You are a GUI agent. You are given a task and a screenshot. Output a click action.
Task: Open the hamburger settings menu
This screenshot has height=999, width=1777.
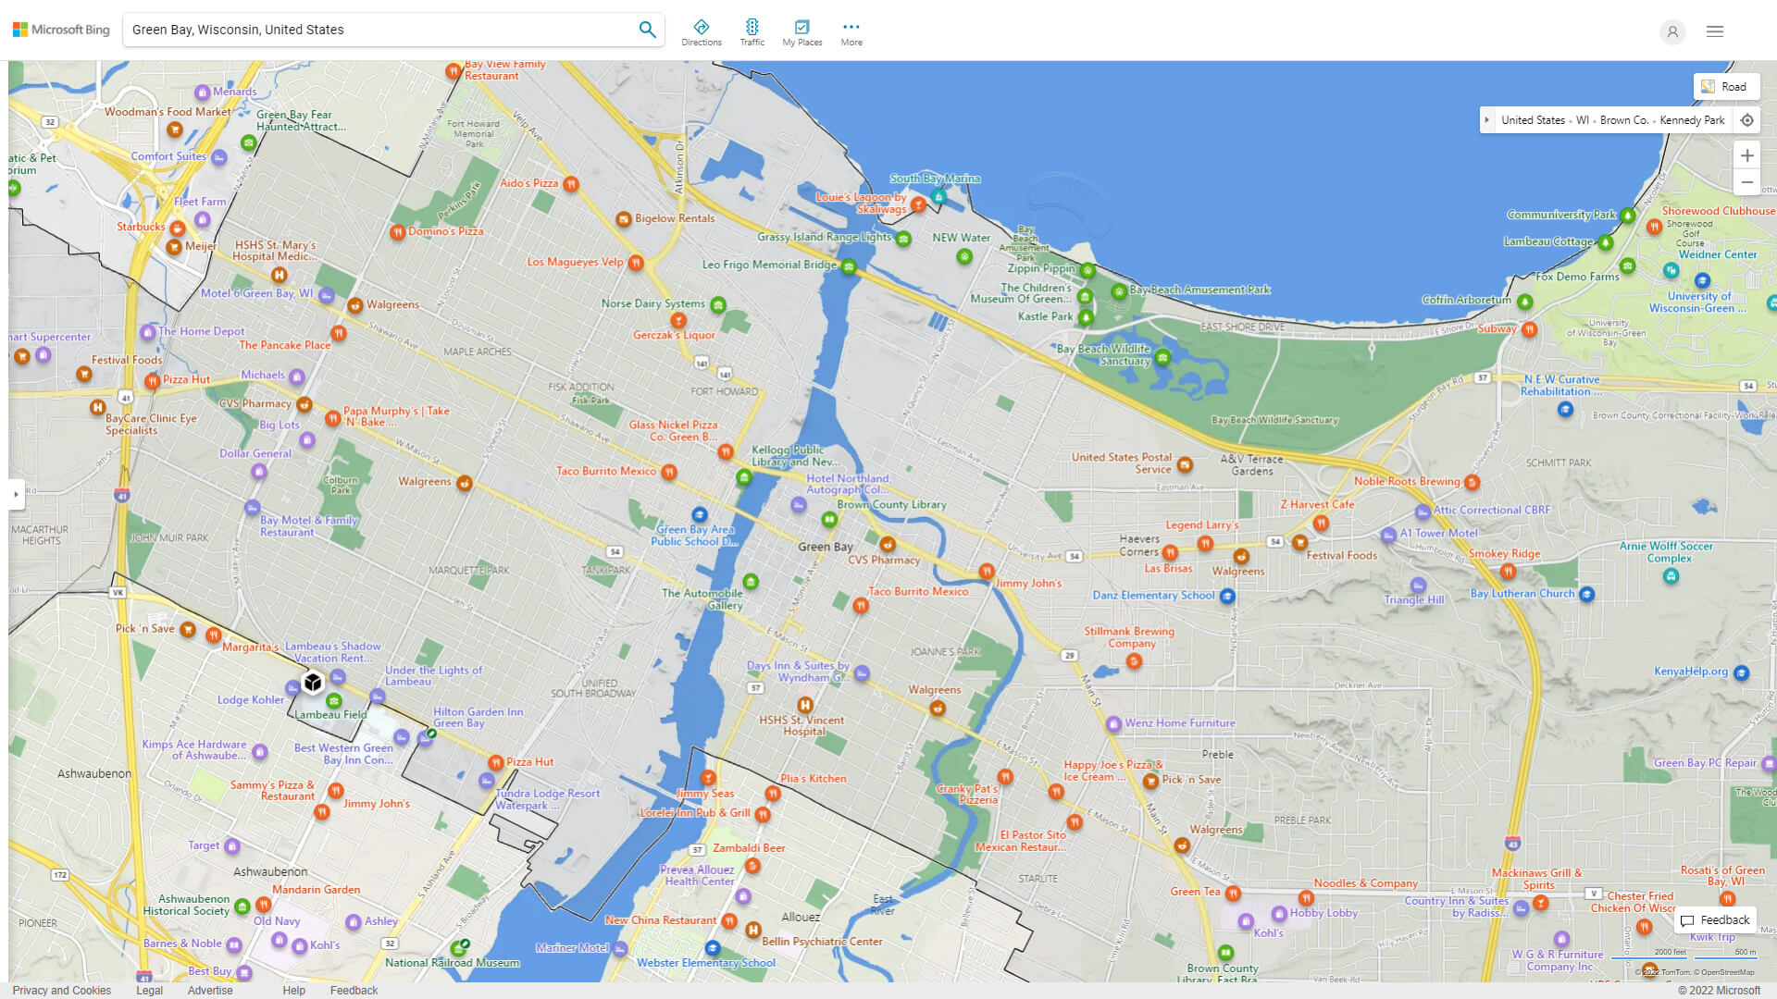click(1715, 31)
